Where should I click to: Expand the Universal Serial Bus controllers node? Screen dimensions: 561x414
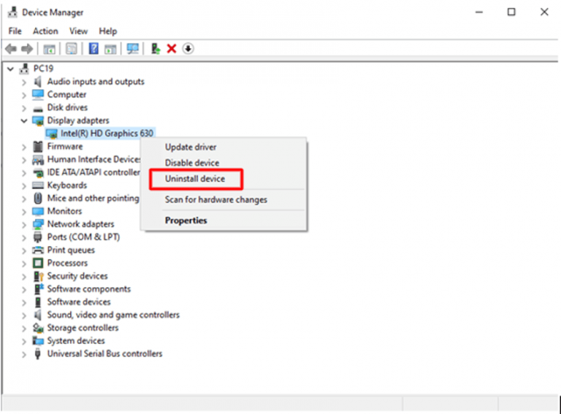pos(24,354)
